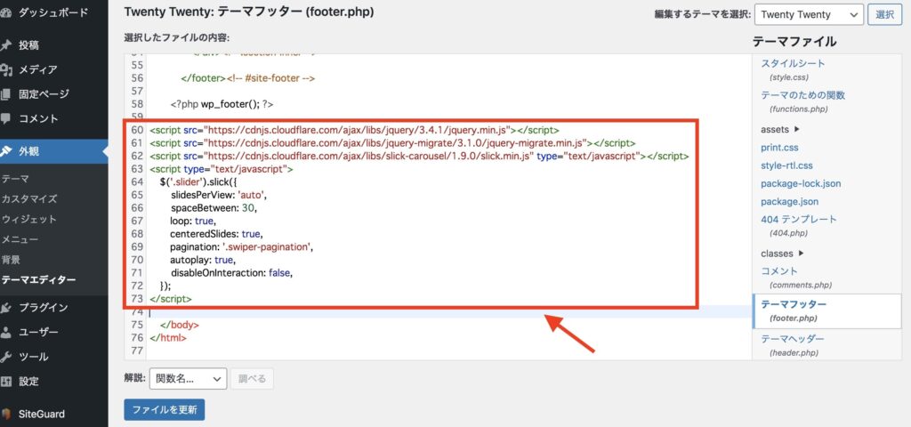Screen dimensions: 911x427
Task: Click the settings icon beside 設定
Action: (x=6, y=381)
